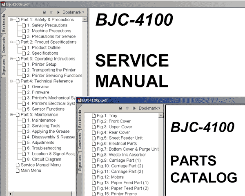
Task: Open bookmark '2. Firmware'
Action: [38, 92]
